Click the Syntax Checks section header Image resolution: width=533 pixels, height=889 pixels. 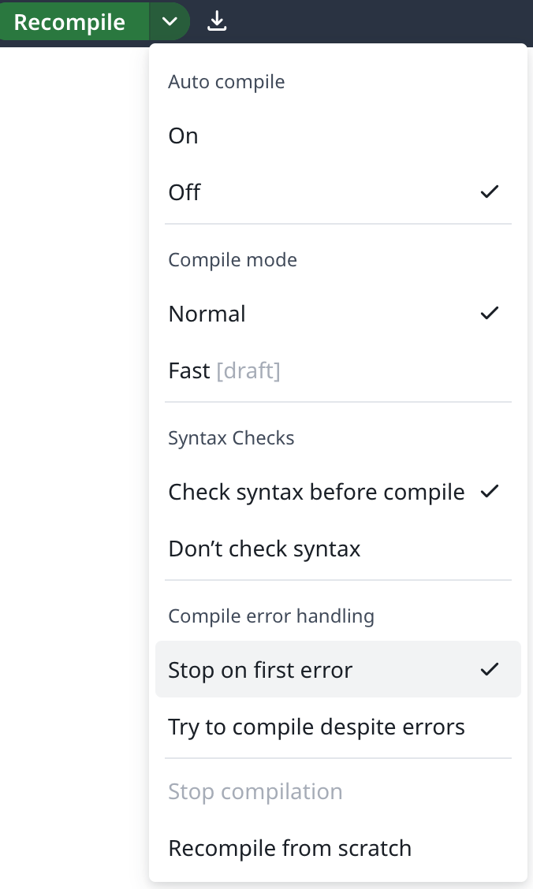[231, 437]
